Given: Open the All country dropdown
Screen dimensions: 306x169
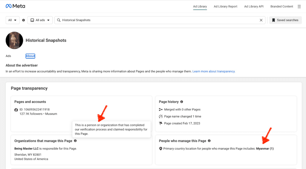Looking at the screenshot, I should 13,20.
